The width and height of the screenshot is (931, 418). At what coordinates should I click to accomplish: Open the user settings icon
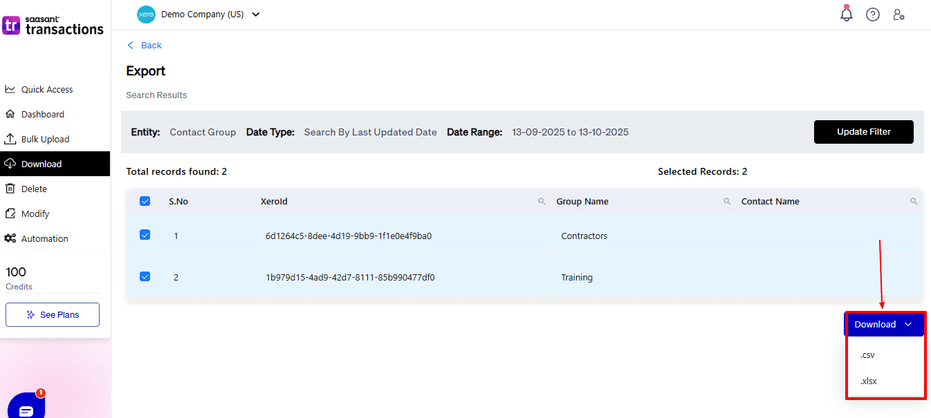pyautogui.click(x=899, y=15)
